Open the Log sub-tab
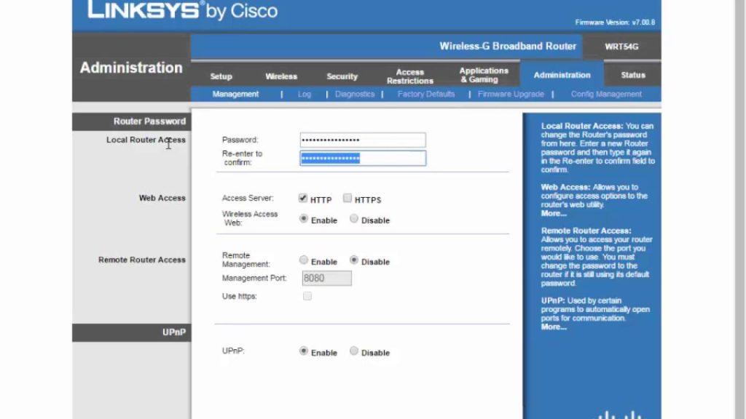 305,94
